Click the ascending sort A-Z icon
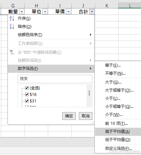The image size is (141, 155). click(x=12, y=19)
